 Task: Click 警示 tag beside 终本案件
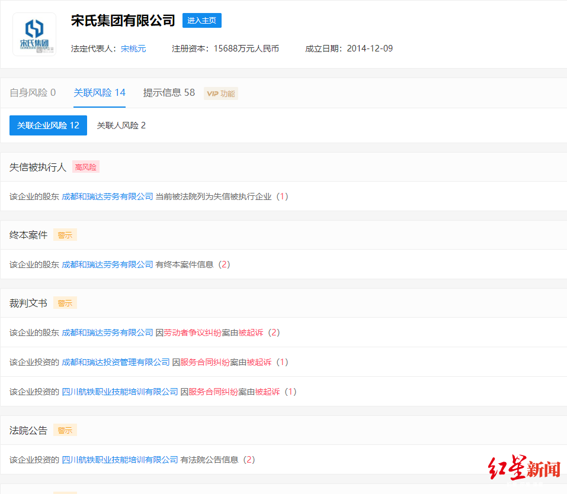[65, 235]
